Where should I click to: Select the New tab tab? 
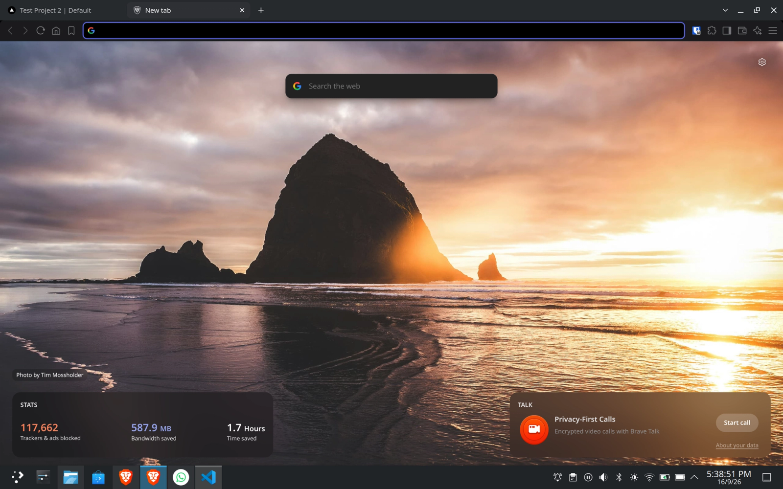[x=188, y=10]
